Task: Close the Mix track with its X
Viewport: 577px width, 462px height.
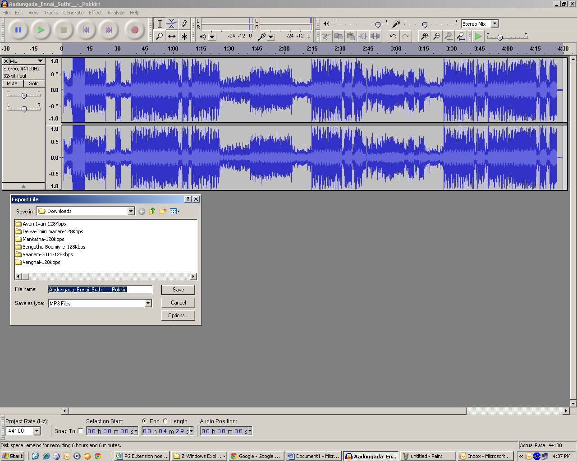Action: coord(6,61)
